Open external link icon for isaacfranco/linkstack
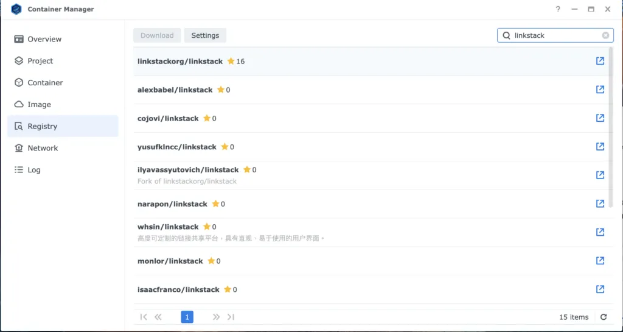 click(x=600, y=289)
